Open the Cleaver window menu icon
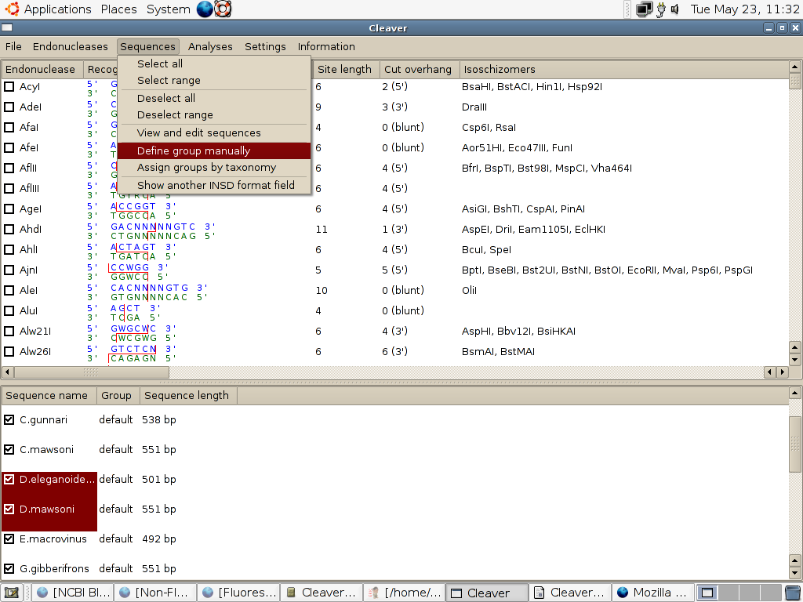Viewport: 803px width, 602px height. tap(7, 28)
